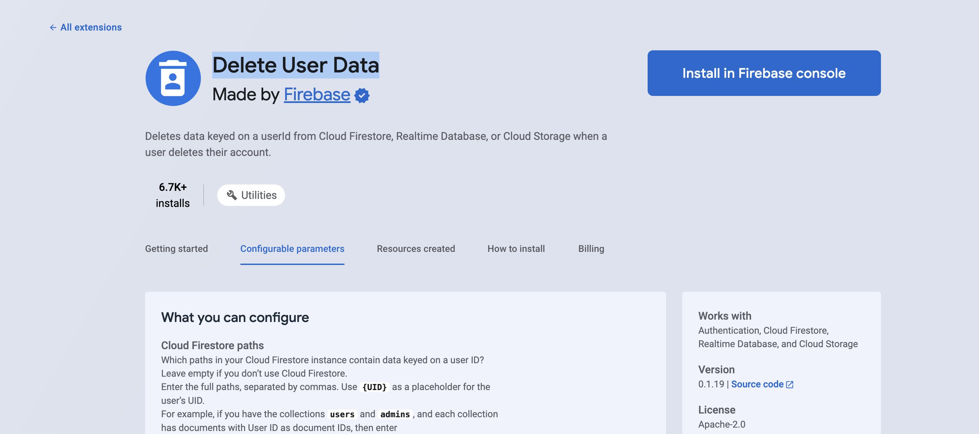The width and height of the screenshot is (979, 434).
Task: Click the verified badge next to Firebase
Action: click(362, 95)
